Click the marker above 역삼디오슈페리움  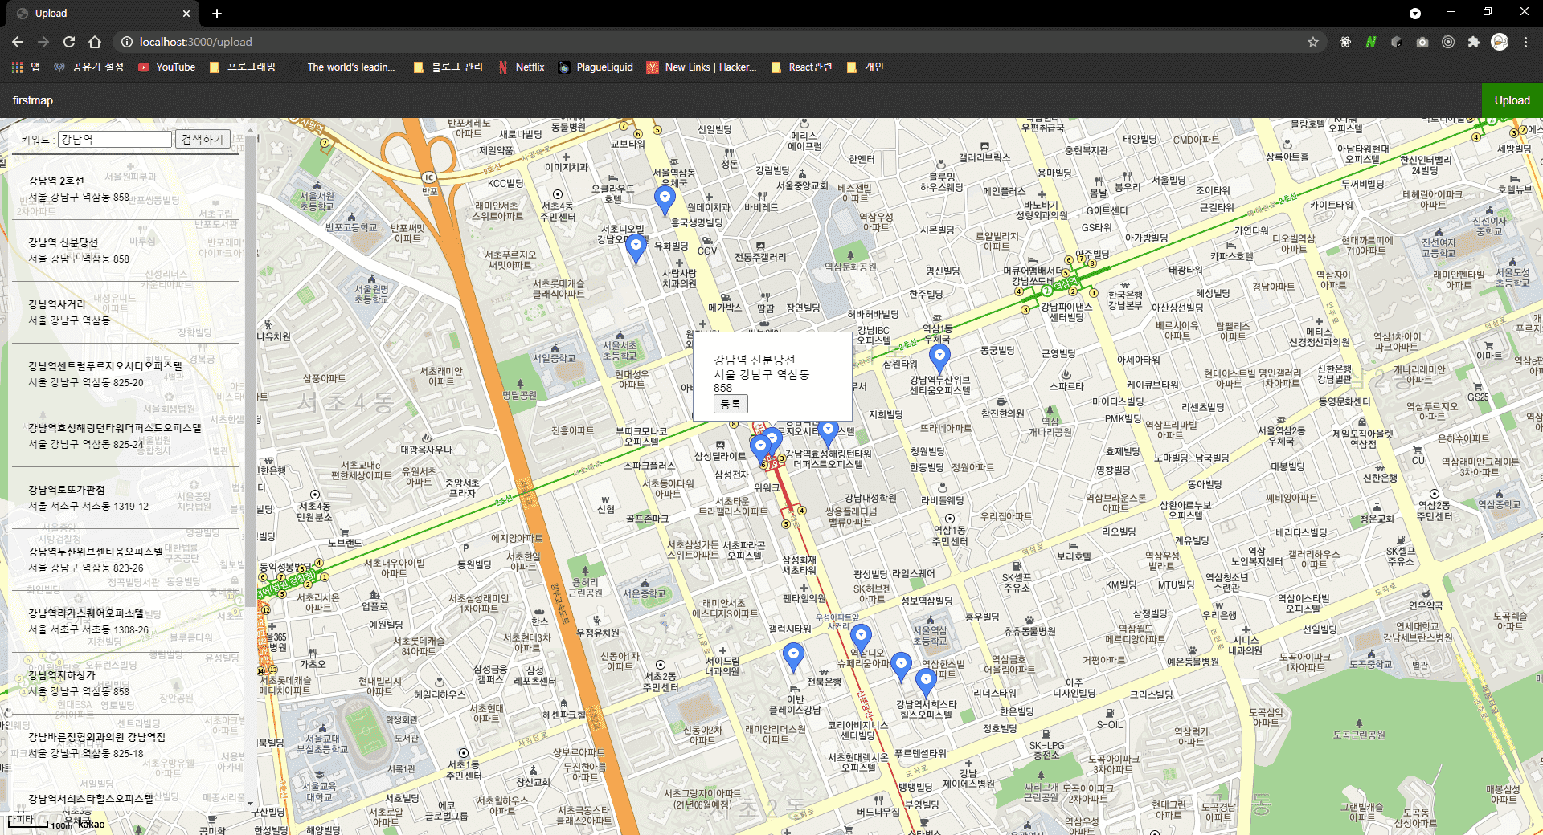(x=861, y=638)
